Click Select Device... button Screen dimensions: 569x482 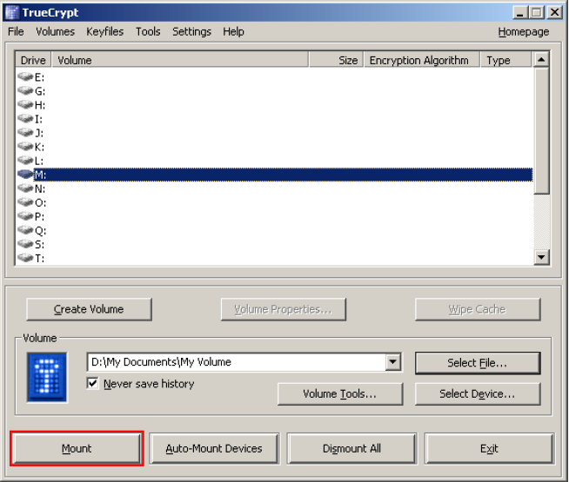(x=478, y=393)
